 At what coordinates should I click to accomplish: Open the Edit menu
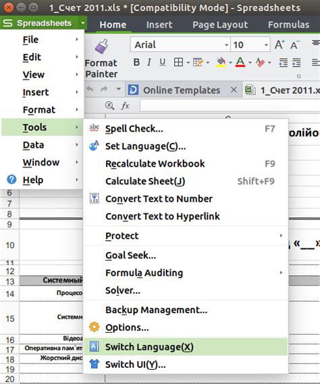pyautogui.click(x=43, y=57)
